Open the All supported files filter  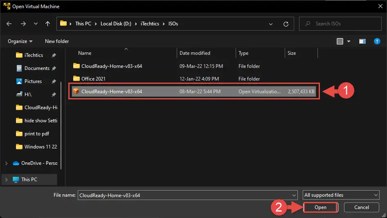341,195
